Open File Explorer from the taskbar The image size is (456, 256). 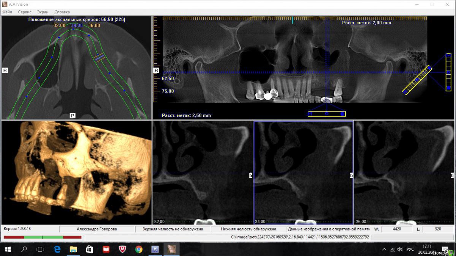(73, 249)
